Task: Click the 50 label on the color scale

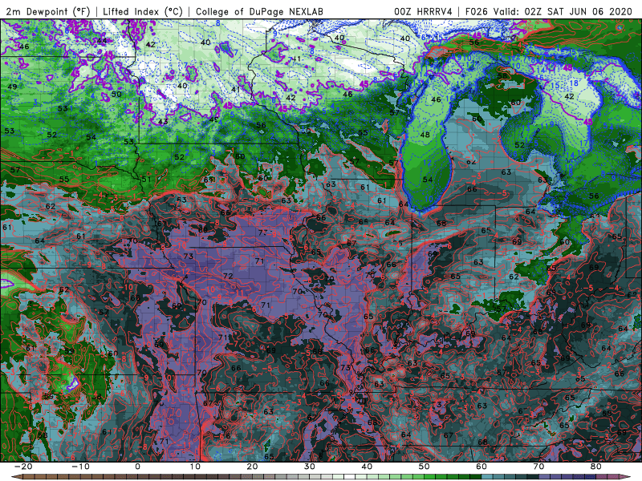Action: click(425, 467)
